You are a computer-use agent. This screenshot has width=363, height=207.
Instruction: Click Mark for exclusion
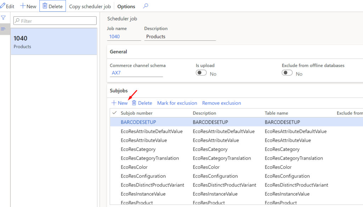click(x=177, y=103)
